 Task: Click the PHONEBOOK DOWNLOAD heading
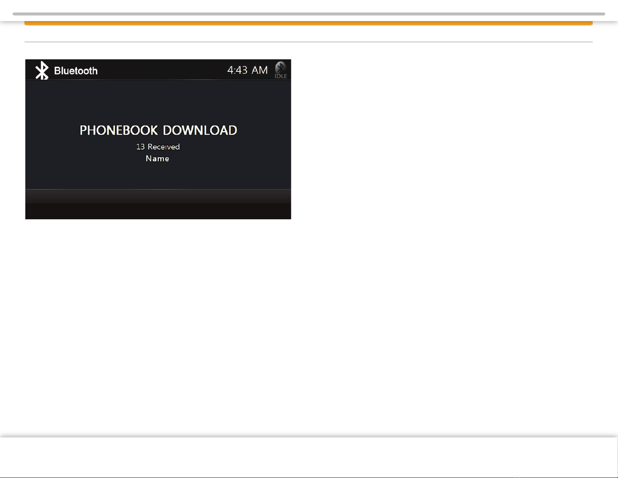click(x=158, y=130)
